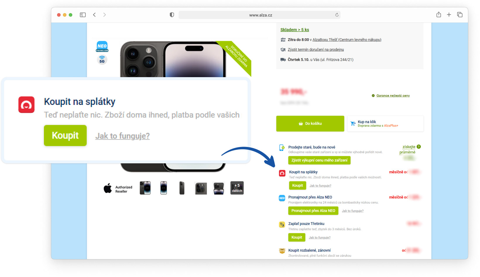Show the tab overview icon
This screenshot has width=480, height=277.
coord(460,15)
